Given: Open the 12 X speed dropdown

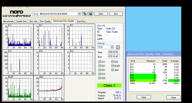Looking at the screenshot, I should coord(112,47).
